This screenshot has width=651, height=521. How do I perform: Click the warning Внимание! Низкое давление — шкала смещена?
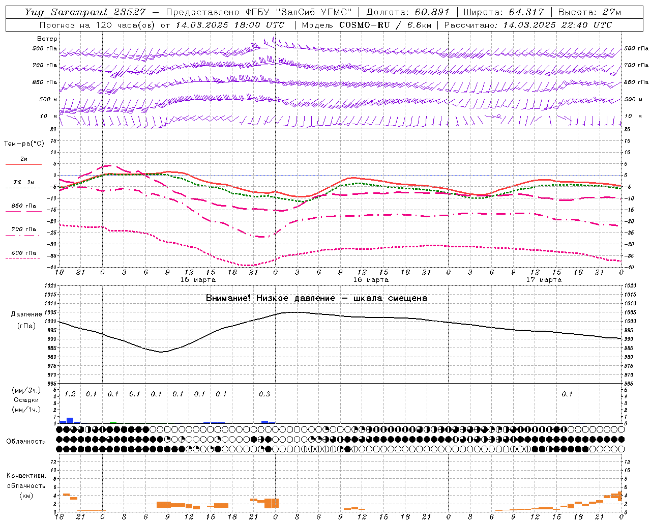(316, 298)
